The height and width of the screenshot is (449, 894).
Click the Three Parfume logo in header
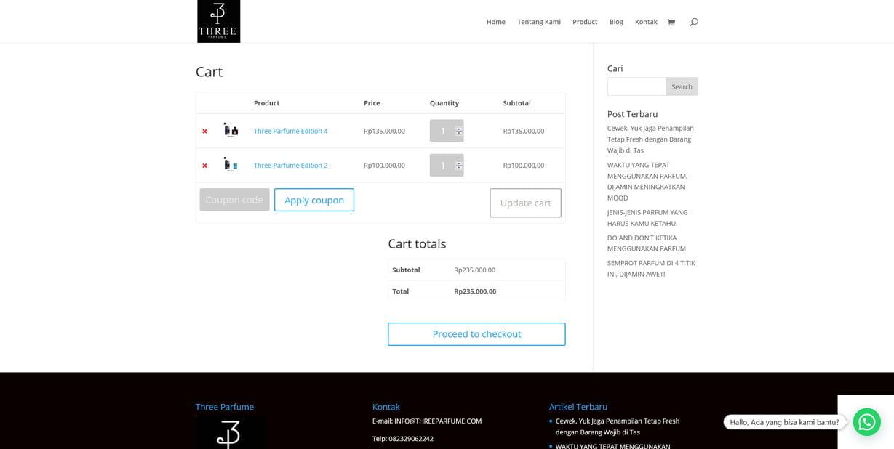pos(218,21)
